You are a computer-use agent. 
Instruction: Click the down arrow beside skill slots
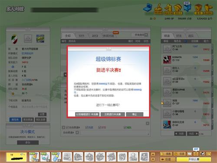click(153, 160)
